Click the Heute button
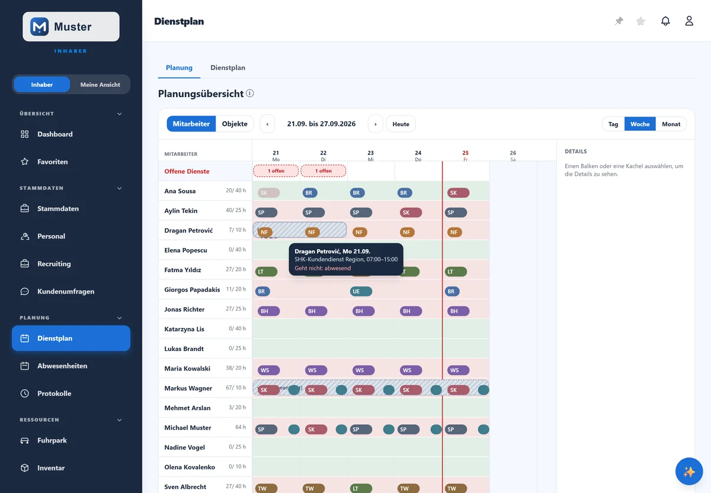Image resolution: width=711 pixels, height=493 pixels. coord(401,124)
